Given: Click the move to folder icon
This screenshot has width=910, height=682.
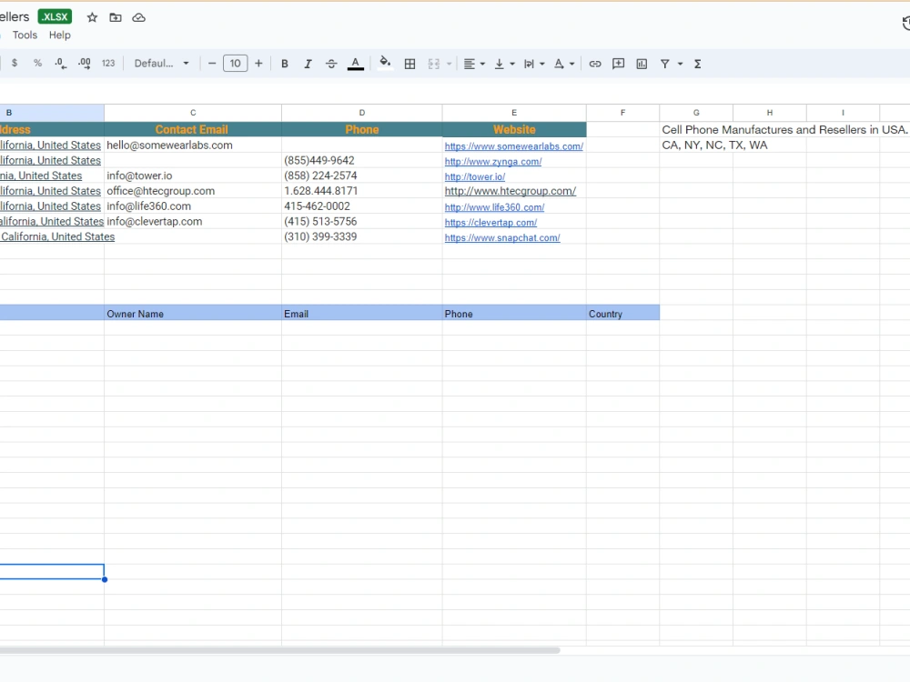Looking at the screenshot, I should pos(116,17).
